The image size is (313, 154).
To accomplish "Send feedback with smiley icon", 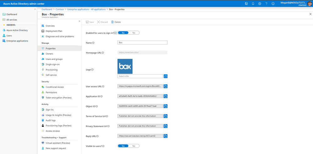I will [x=273, y=3].
